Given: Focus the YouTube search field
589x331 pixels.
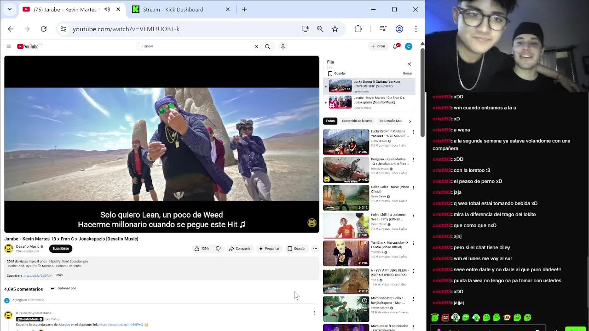Looking at the screenshot, I should (196, 46).
